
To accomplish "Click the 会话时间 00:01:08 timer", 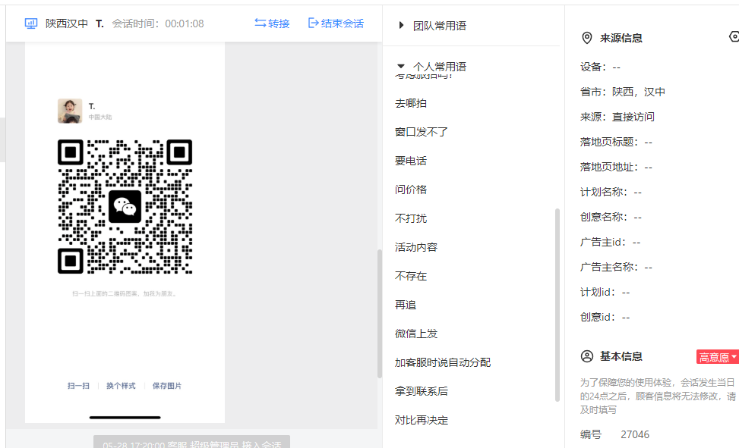I will [x=158, y=23].
